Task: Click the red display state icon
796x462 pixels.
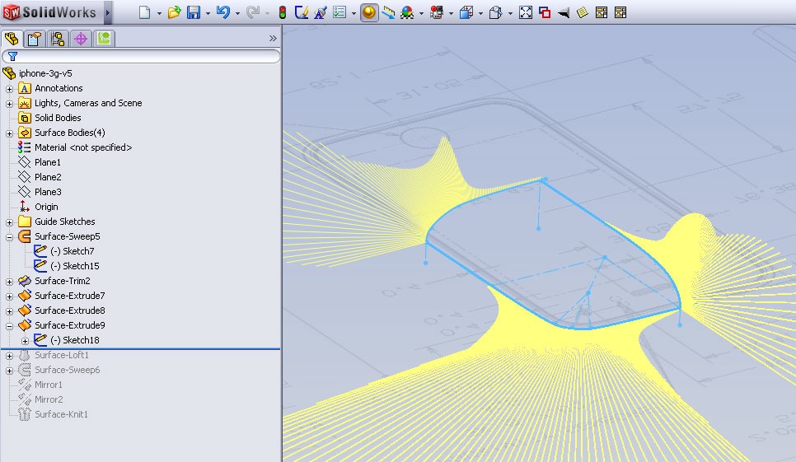Action: click(437, 12)
